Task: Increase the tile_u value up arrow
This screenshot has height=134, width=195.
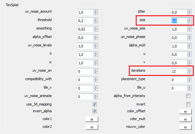Action: [x=189, y=87]
